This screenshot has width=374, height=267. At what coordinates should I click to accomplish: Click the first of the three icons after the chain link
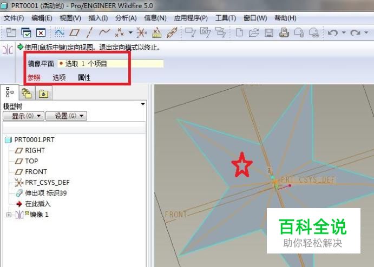[x=191, y=32]
